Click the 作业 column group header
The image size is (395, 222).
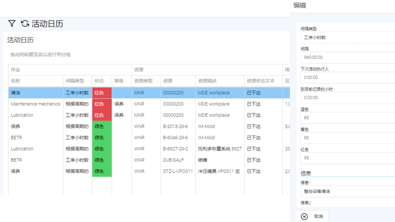pyautogui.click(x=70, y=69)
